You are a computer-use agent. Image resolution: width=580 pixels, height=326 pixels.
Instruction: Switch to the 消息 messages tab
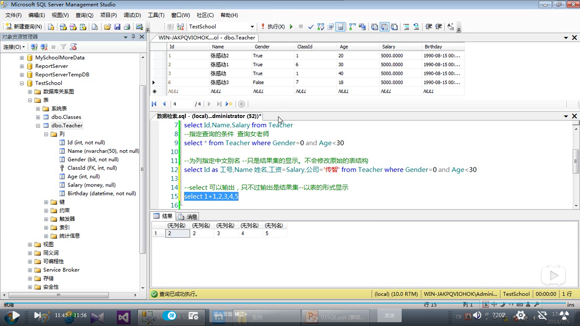[188, 216]
